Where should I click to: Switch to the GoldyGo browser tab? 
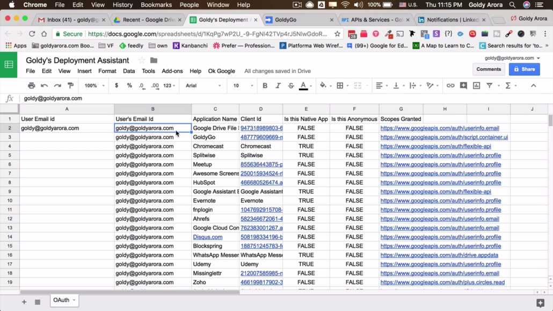299,20
